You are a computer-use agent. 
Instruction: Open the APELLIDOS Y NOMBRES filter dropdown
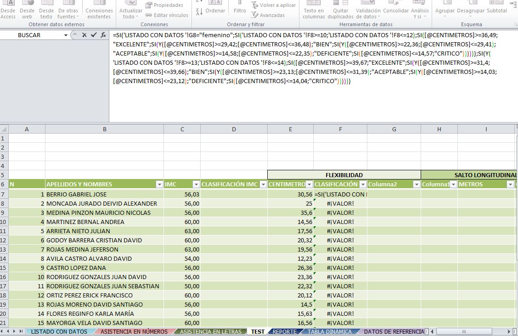pyautogui.click(x=159, y=185)
